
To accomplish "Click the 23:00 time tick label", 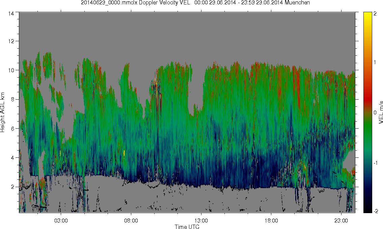I will (x=341, y=221).
